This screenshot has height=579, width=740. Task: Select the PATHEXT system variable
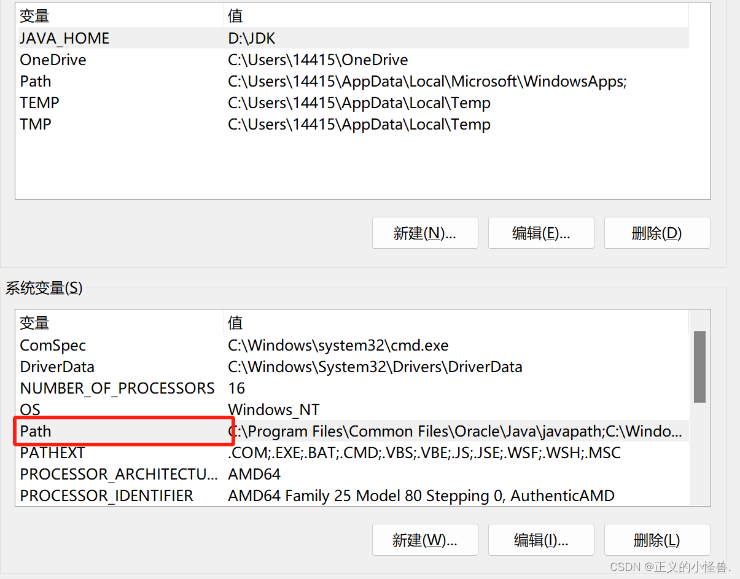pos(353,453)
